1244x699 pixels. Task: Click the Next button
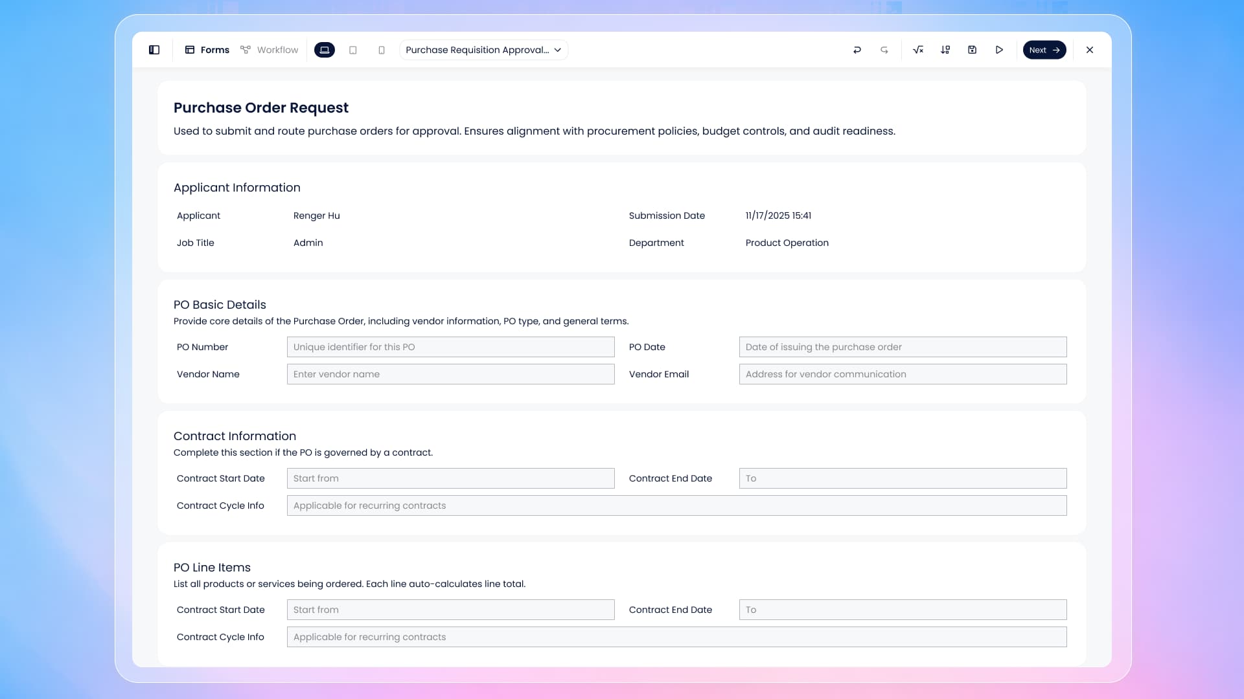coord(1044,50)
